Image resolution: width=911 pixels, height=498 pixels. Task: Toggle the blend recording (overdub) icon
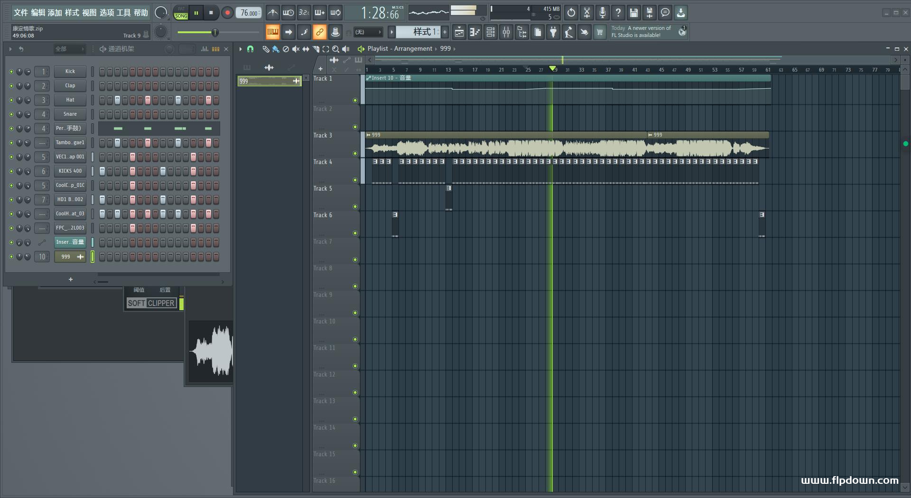click(320, 13)
